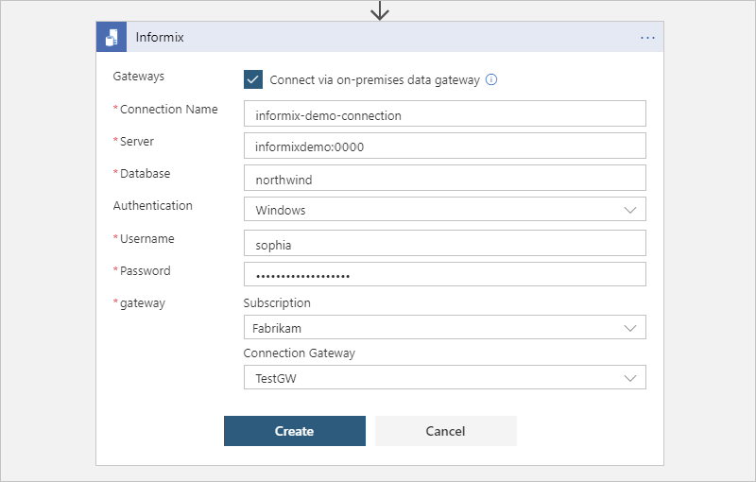The width and height of the screenshot is (756, 482).
Task: Open the Subscription dropdown showing Fabrikam
Action: point(444,328)
